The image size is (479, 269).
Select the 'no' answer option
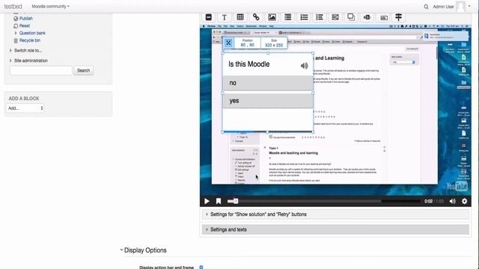[x=268, y=83]
